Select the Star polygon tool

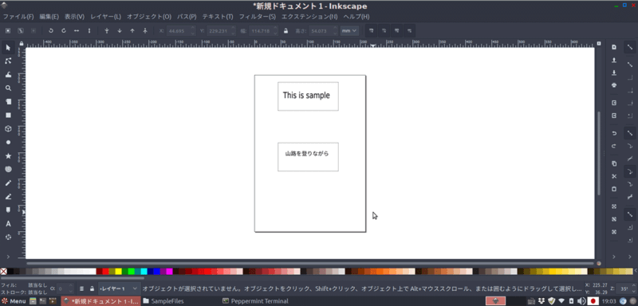(8, 156)
